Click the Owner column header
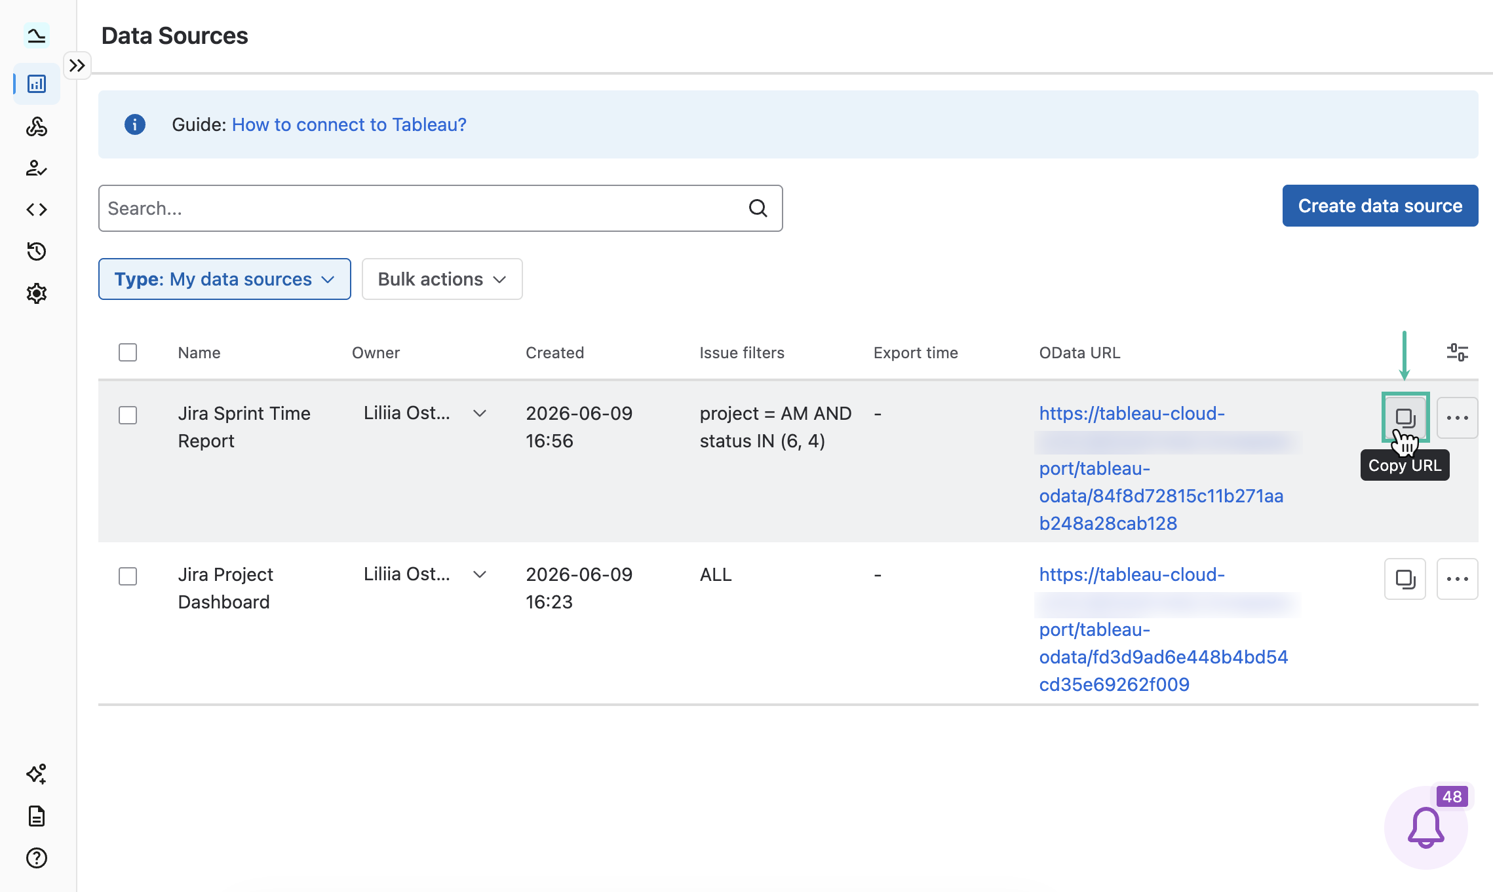1493x892 pixels. point(376,353)
